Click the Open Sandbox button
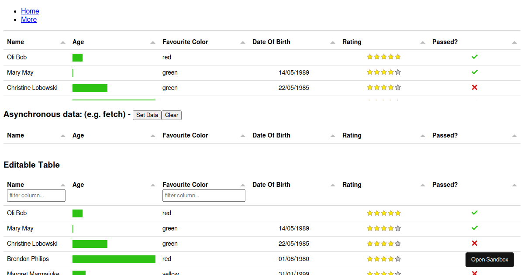Viewport: 524px width, 275px height. (490, 259)
